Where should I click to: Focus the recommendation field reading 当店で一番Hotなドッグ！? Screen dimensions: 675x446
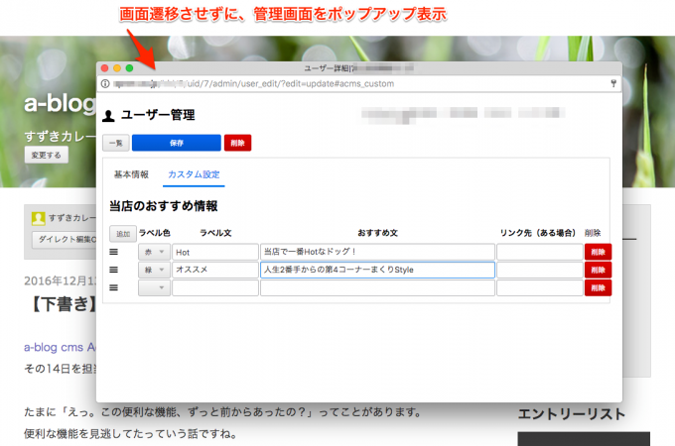click(377, 252)
